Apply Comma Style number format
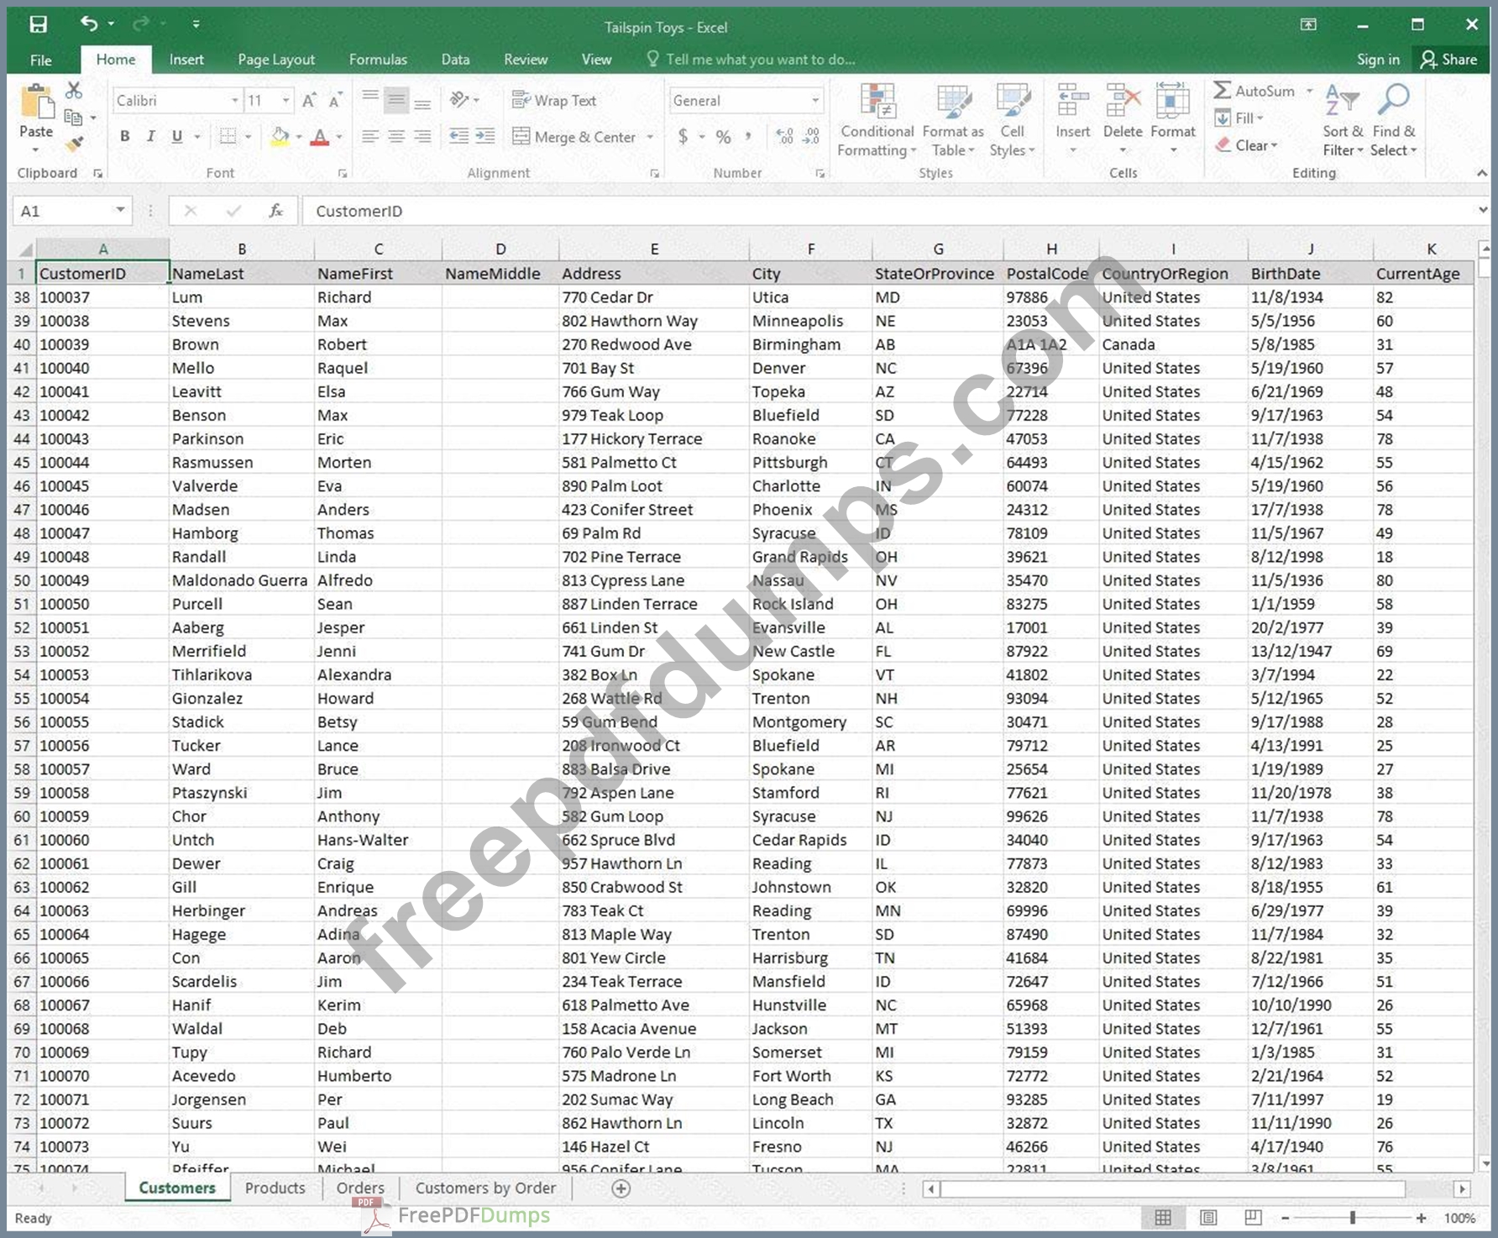The height and width of the screenshot is (1238, 1498). click(747, 136)
